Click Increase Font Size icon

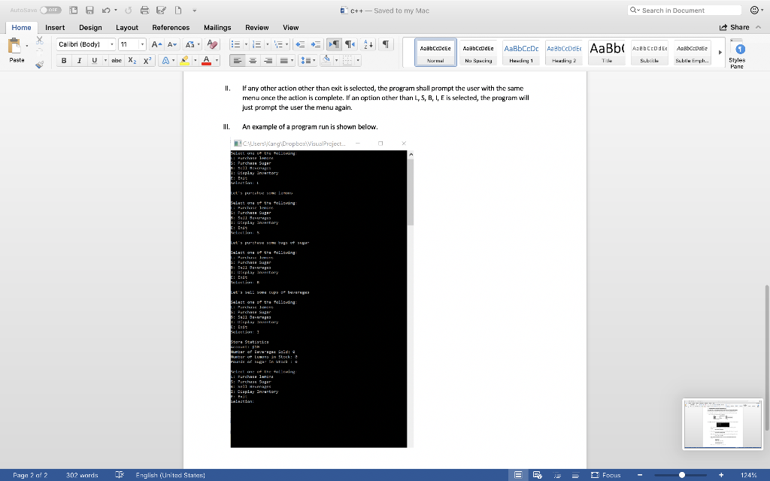click(x=156, y=44)
